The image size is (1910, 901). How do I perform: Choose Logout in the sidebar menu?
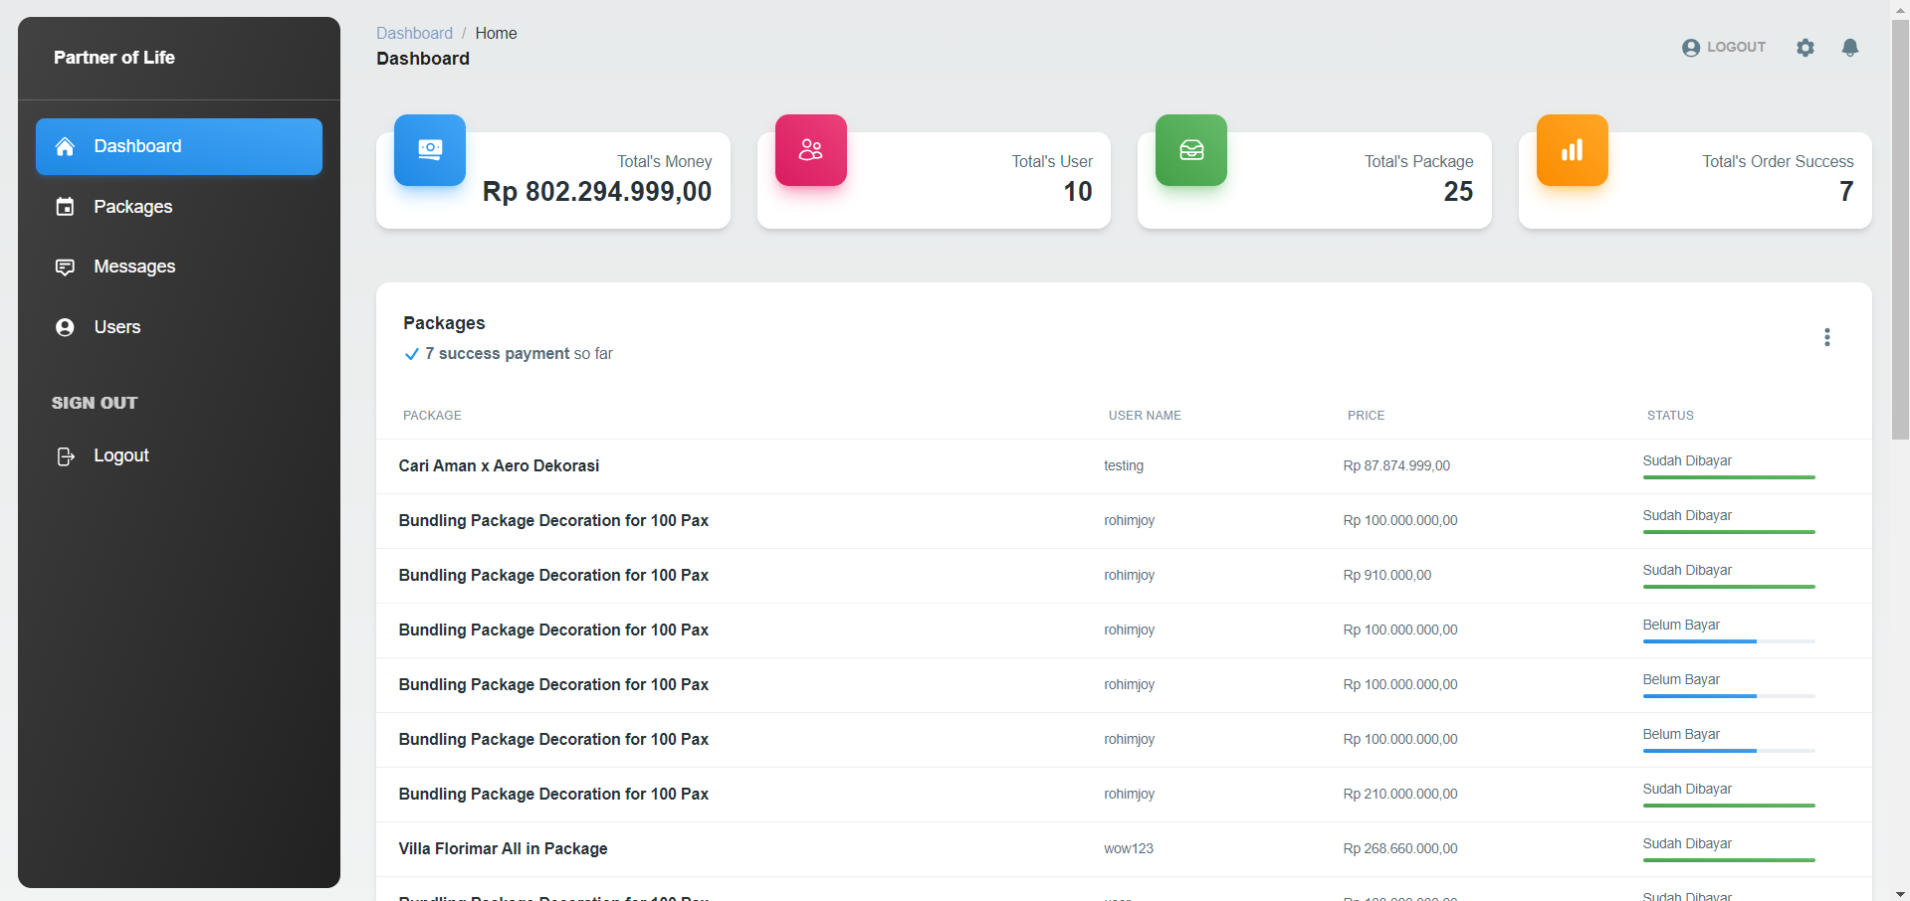click(x=179, y=455)
